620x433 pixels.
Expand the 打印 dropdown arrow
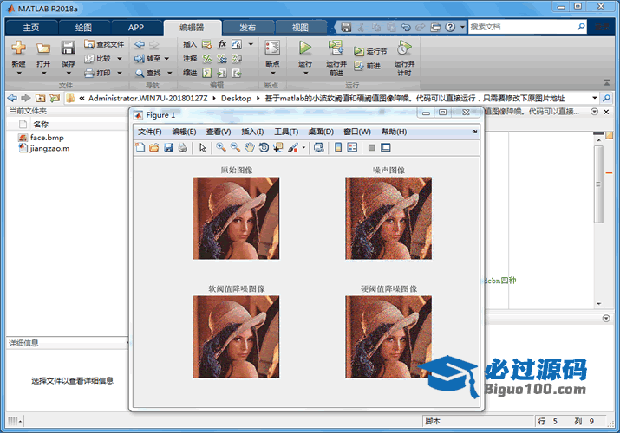(x=120, y=73)
